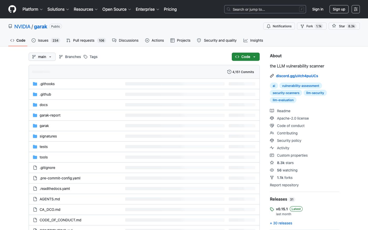
Task: Open the discord.gg/uVch4puUCs link
Action: pyautogui.click(x=297, y=76)
